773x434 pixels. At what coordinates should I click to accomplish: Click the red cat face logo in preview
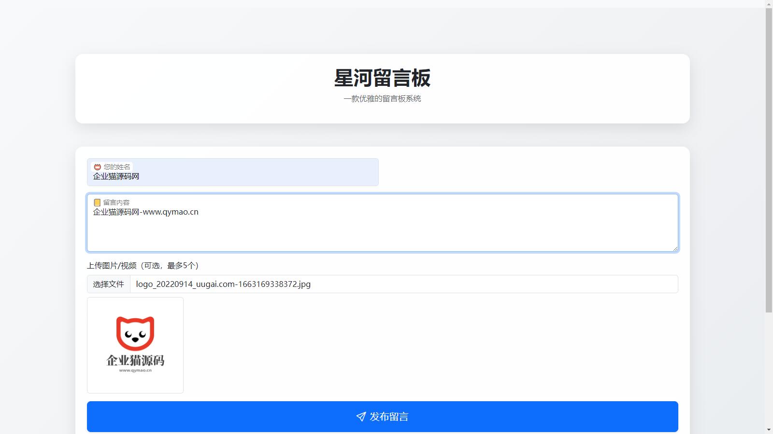(x=135, y=333)
